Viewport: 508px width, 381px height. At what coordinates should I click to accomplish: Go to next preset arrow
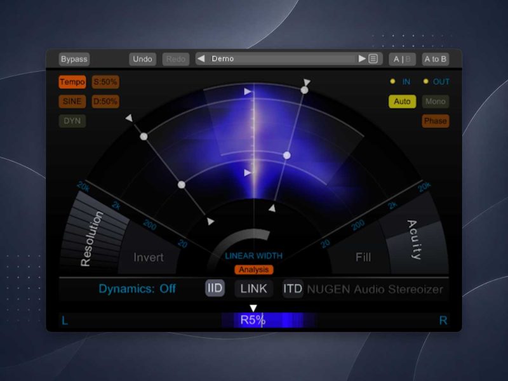point(362,58)
